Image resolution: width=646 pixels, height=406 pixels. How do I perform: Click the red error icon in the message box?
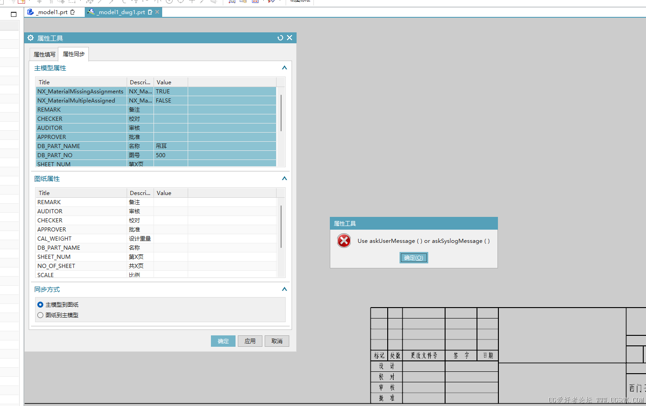(x=344, y=241)
